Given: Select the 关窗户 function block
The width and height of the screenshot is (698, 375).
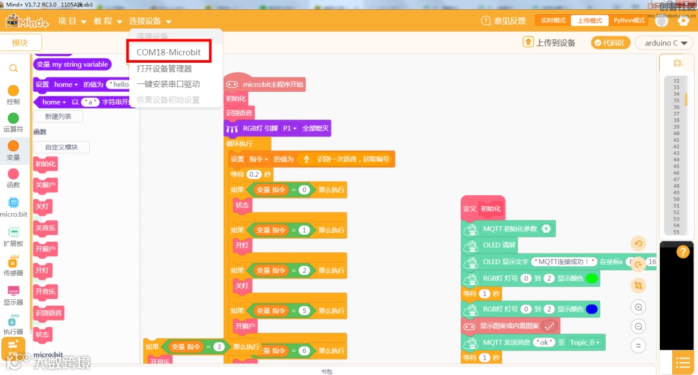Looking at the screenshot, I should 45,186.
